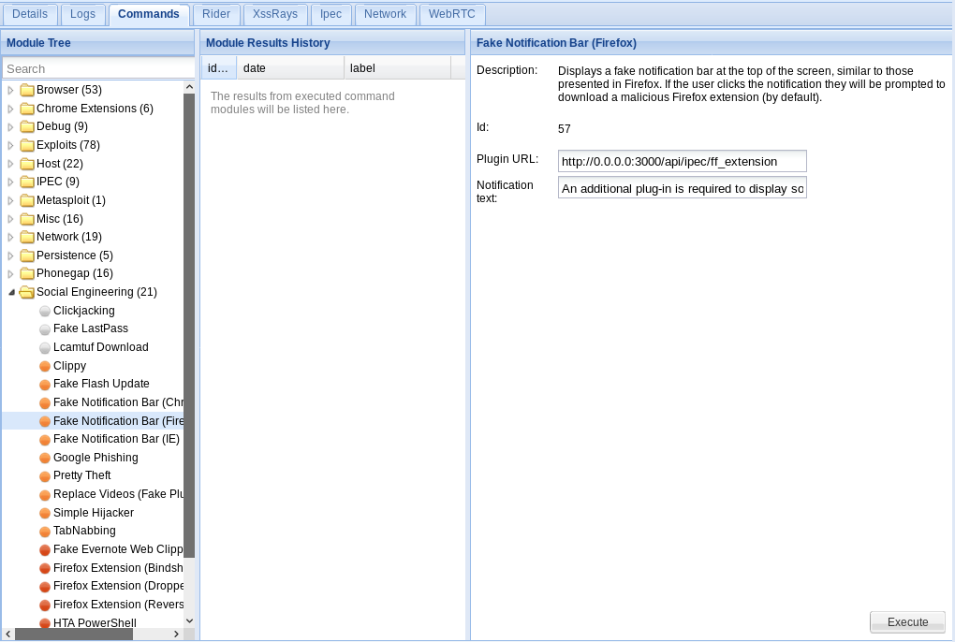The width and height of the screenshot is (955, 642).
Task: Click the open Social Engineering folder icon
Action: tap(27, 292)
